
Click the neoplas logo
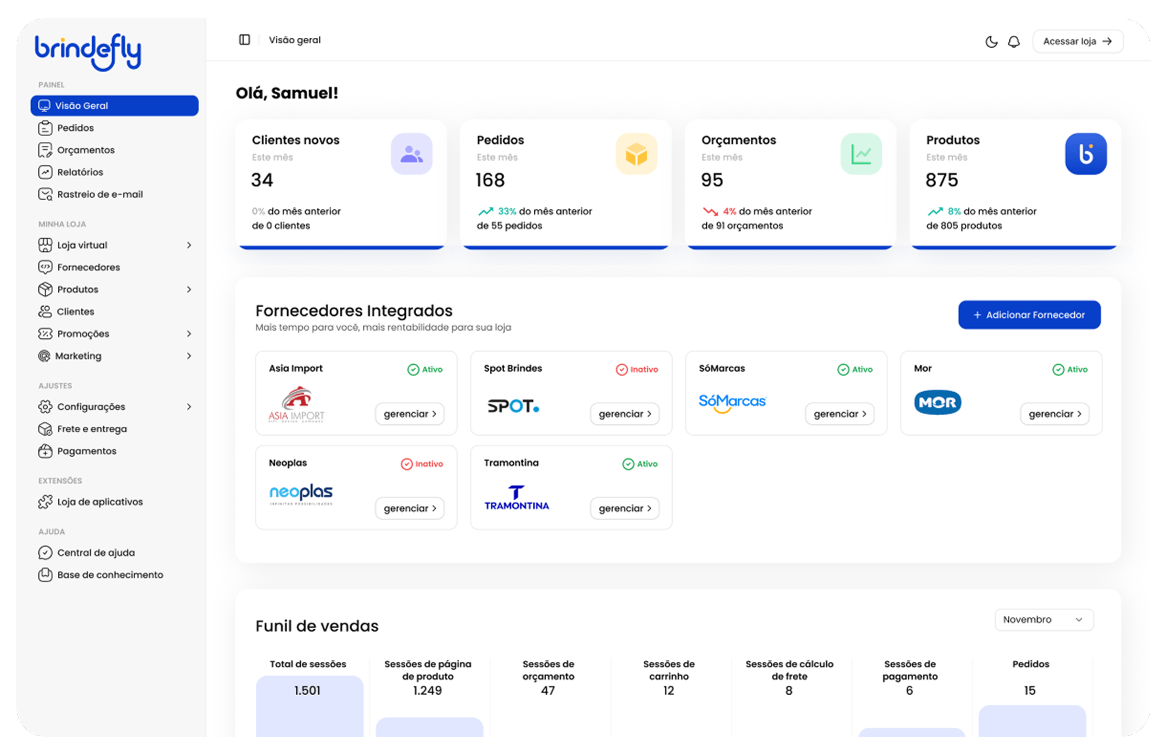pos(301,495)
